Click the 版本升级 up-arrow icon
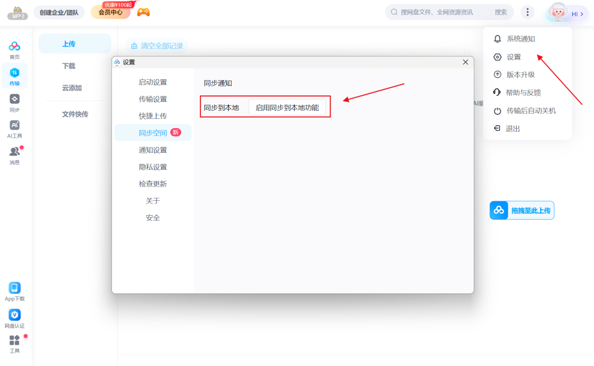Screen dimensions: 594x366 (x=497, y=75)
